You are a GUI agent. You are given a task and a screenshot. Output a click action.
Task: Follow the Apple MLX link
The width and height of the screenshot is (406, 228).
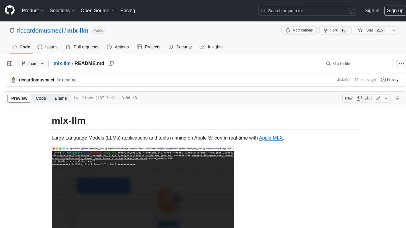tap(271, 138)
